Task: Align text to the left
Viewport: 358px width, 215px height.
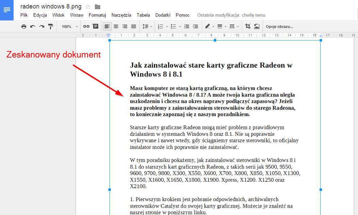Action: pos(107,27)
